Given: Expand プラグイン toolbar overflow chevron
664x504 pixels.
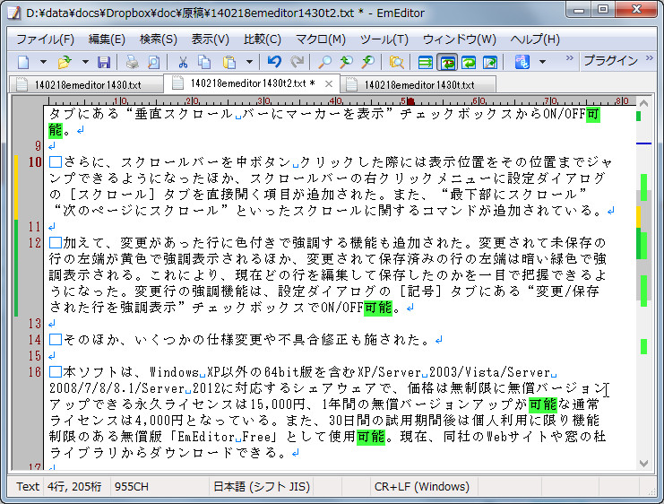Looking at the screenshot, I should point(649,57).
